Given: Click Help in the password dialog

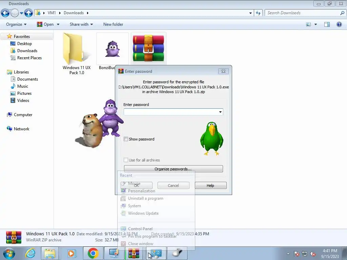Looking at the screenshot, I should (210, 186).
